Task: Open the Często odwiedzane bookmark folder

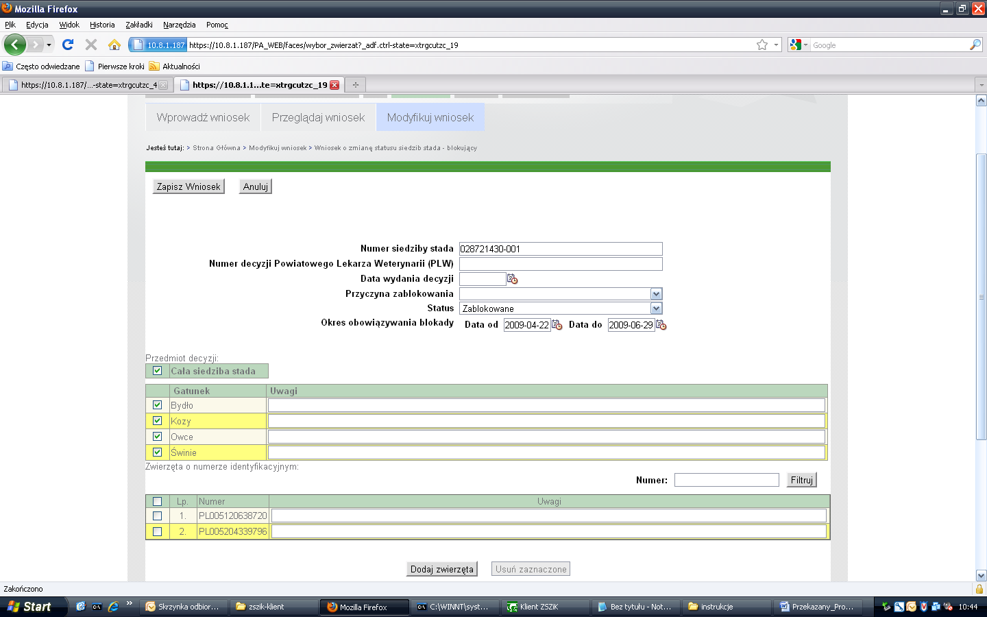Action: click(x=41, y=66)
